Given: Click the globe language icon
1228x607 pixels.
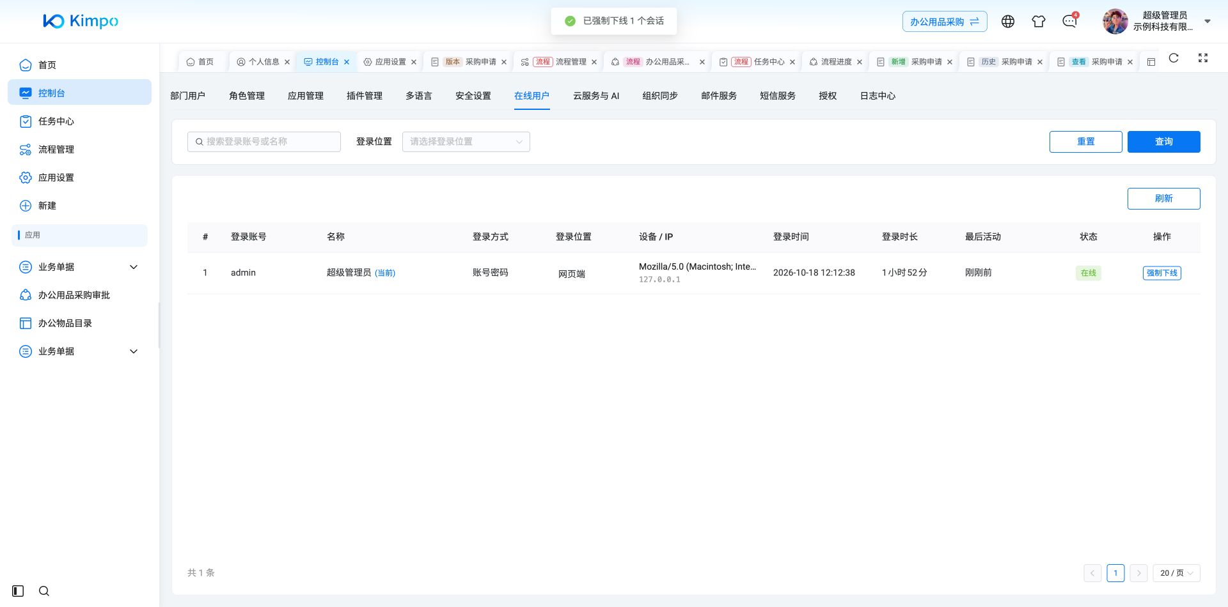Looking at the screenshot, I should coord(1008,21).
